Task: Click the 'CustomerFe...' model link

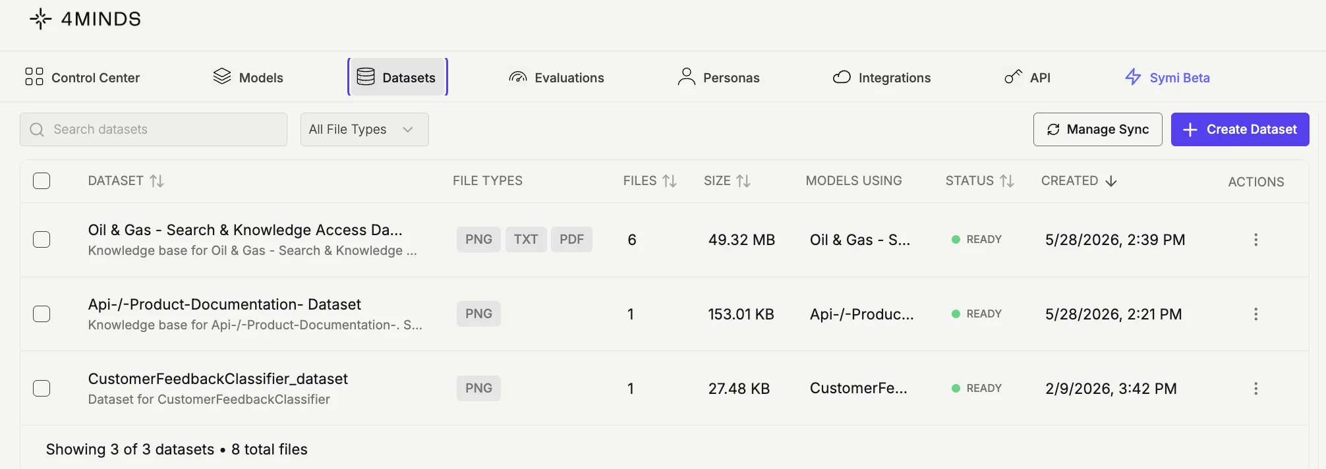Action: 859,389
